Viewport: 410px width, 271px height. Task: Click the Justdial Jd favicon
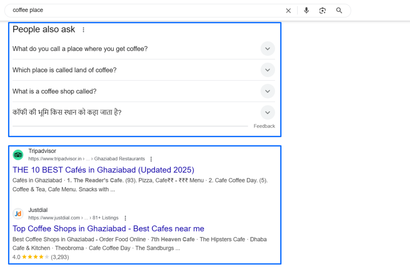pyautogui.click(x=18, y=214)
